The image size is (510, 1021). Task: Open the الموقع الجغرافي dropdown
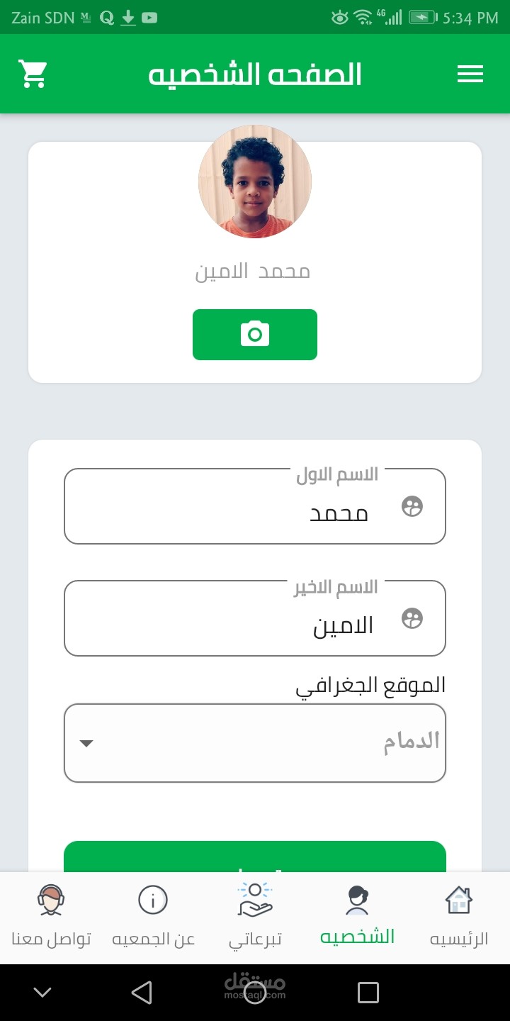click(255, 743)
